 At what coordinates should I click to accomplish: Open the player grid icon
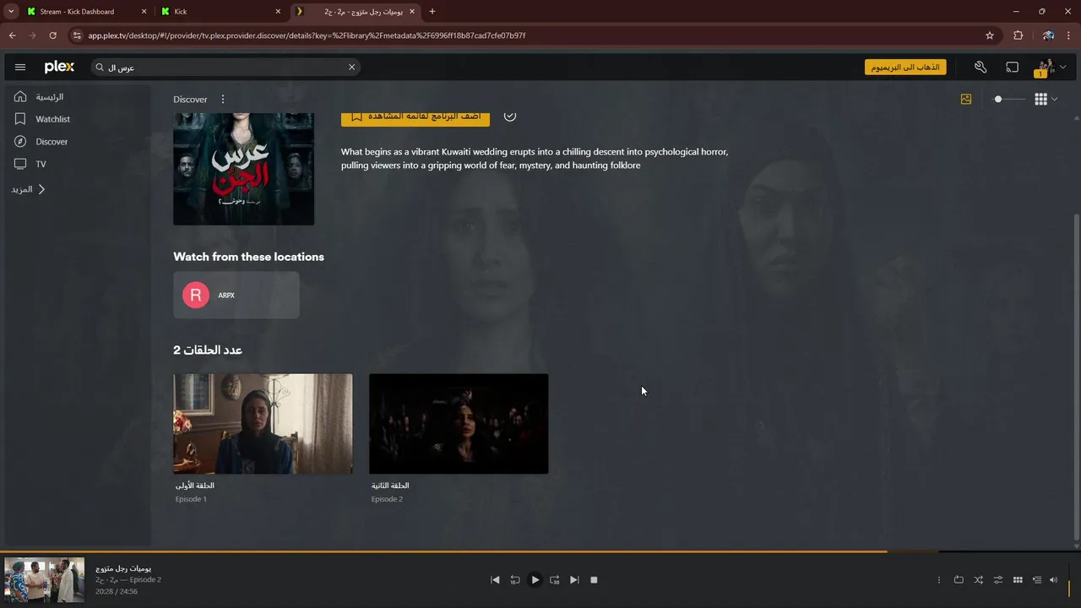click(x=1018, y=580)
